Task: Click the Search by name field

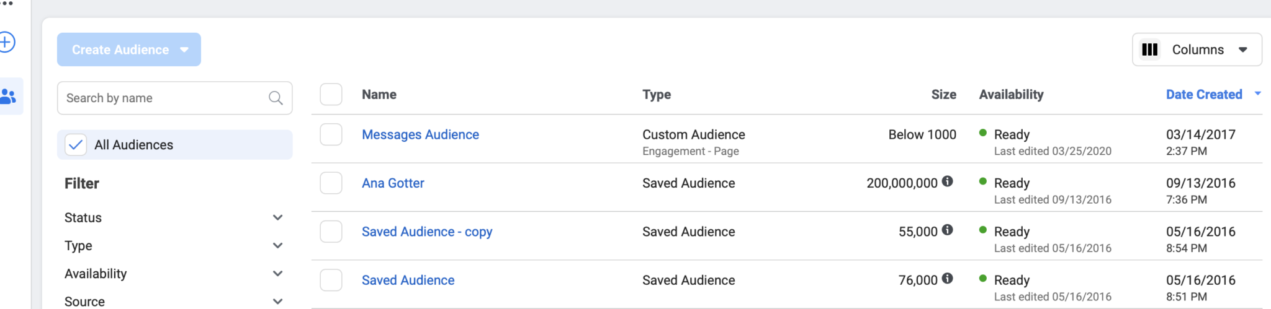Action: coord(174,98)
